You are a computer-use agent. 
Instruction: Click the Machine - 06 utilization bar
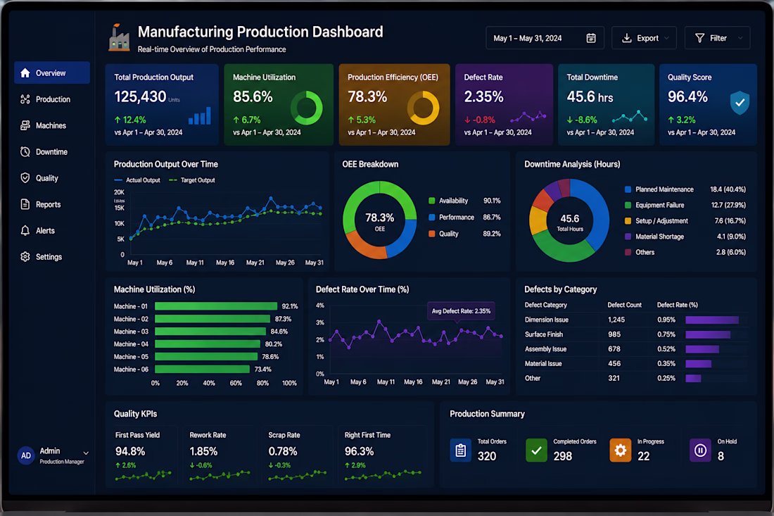click(203, 370)
